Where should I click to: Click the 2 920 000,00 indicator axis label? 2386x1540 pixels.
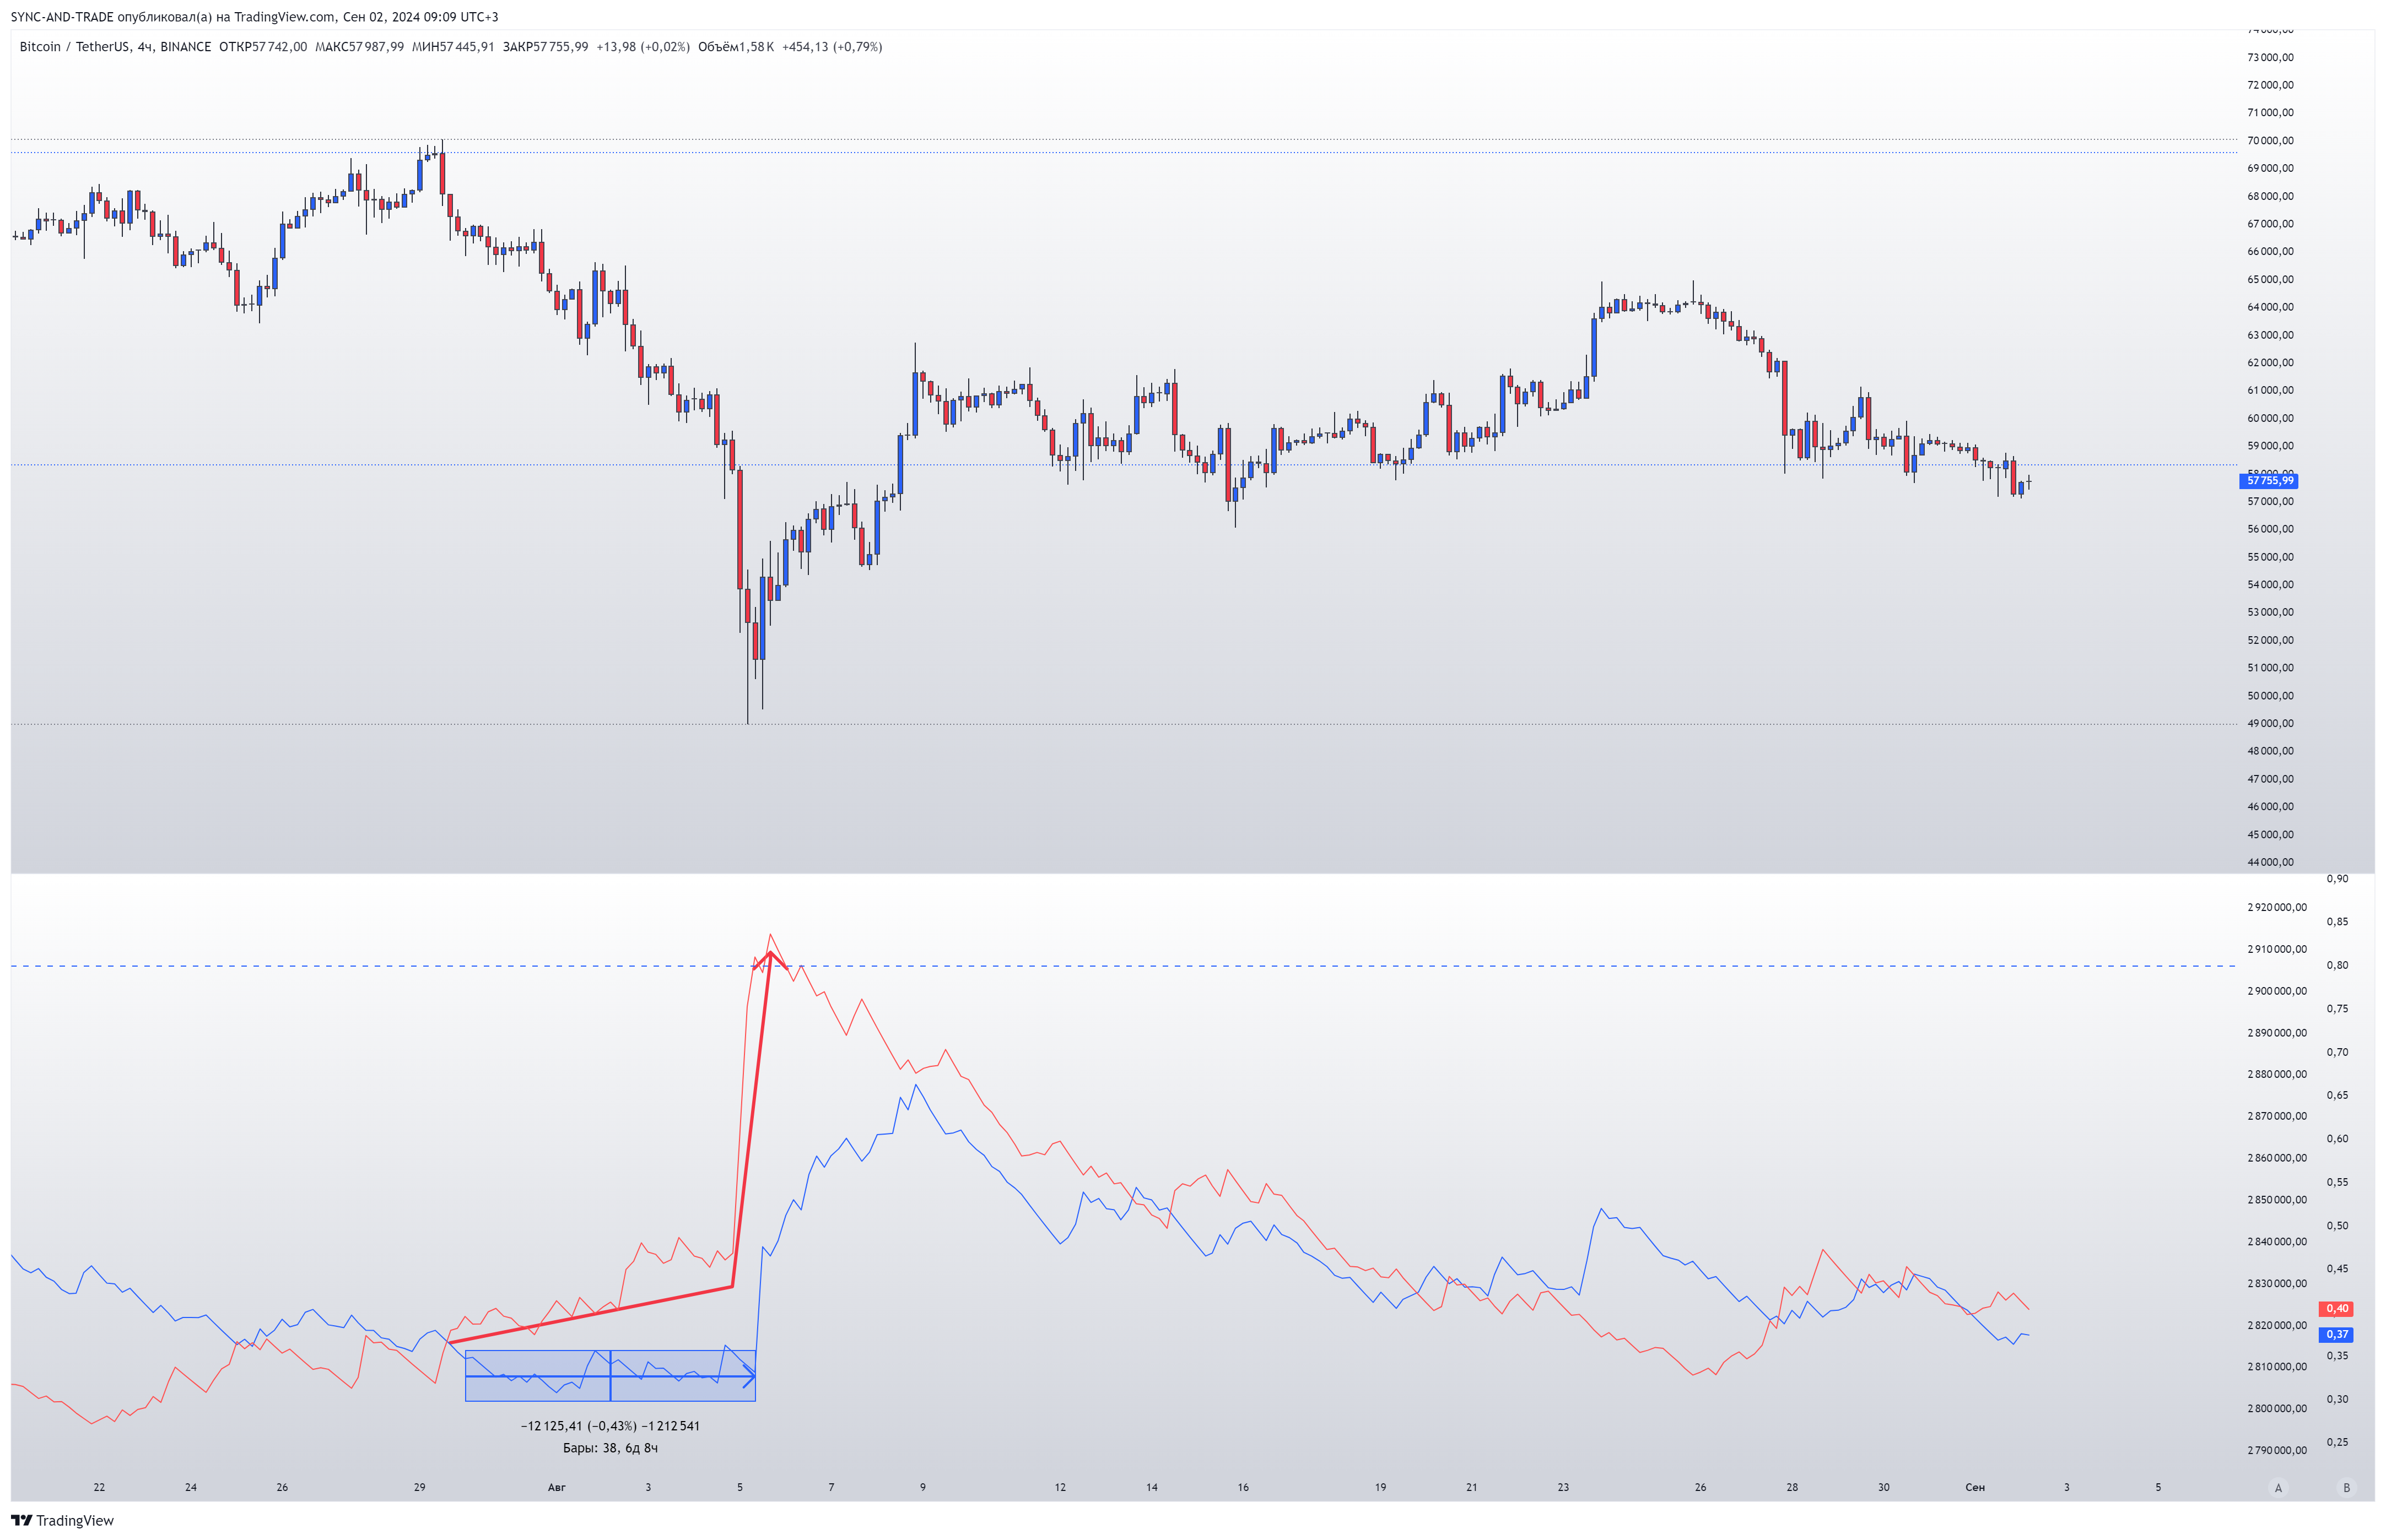[2277, 907]
